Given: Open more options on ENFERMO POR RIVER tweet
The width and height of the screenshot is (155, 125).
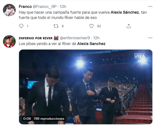Looking at the screenshot, I should [x=150, y=38].
